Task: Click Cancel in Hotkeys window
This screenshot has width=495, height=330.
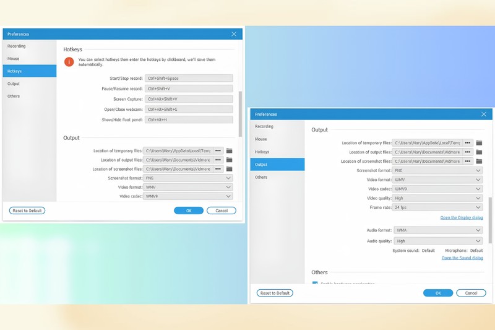Action: pyautogui.click(x=222, y=211)
